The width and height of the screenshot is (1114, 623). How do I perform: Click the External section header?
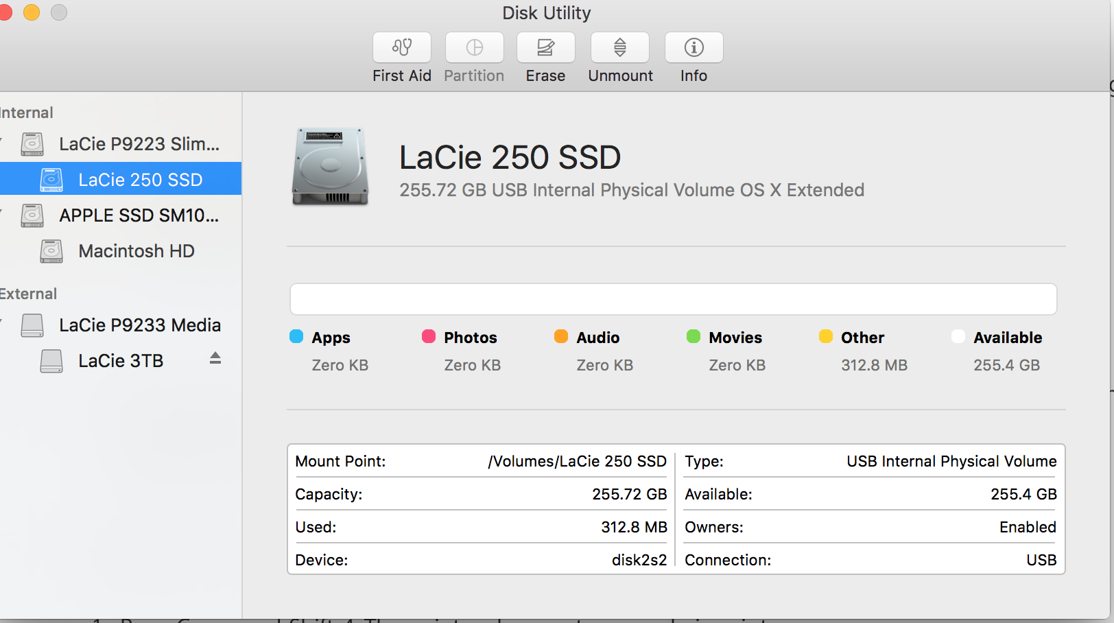click(28, 294)
